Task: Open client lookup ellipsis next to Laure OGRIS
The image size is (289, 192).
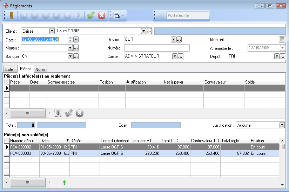Action: click(149, 31)
